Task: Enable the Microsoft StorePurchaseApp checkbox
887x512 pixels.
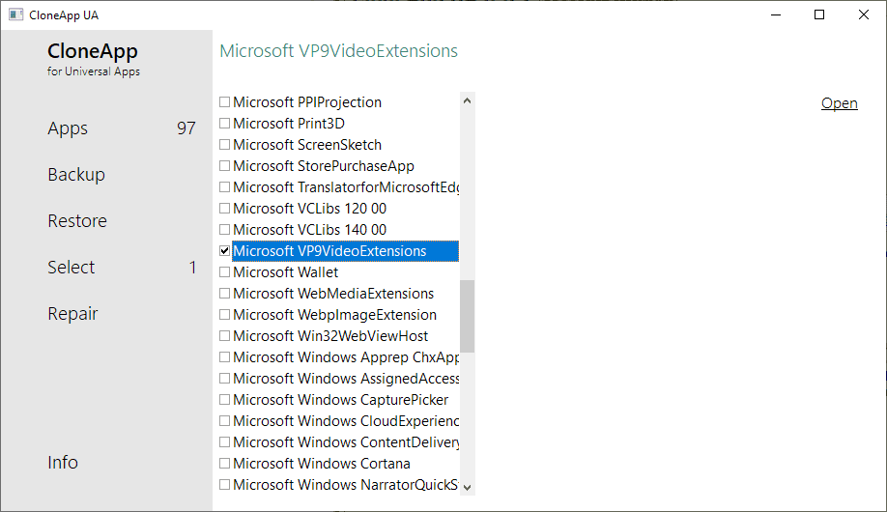Action: coord(224,166)
